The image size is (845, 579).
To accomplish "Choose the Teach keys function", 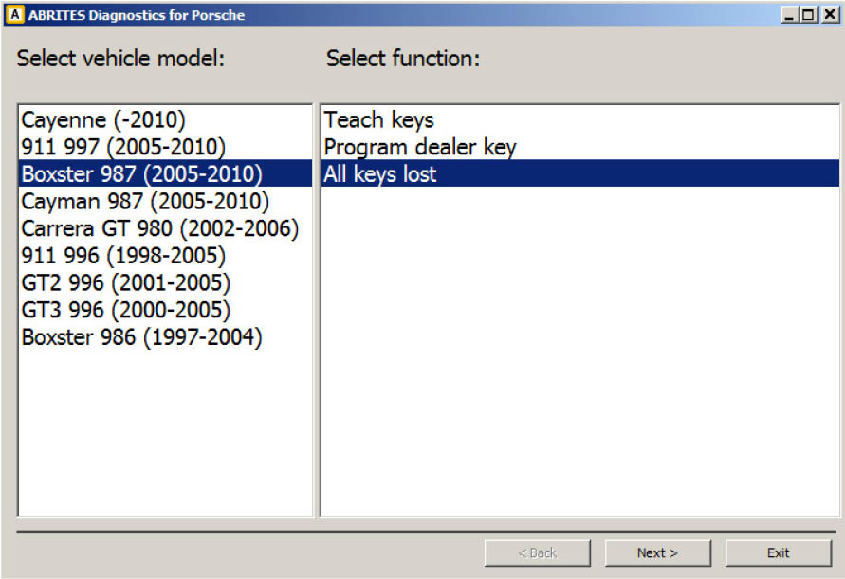I will pyautogui.click(x=379, y=120).
